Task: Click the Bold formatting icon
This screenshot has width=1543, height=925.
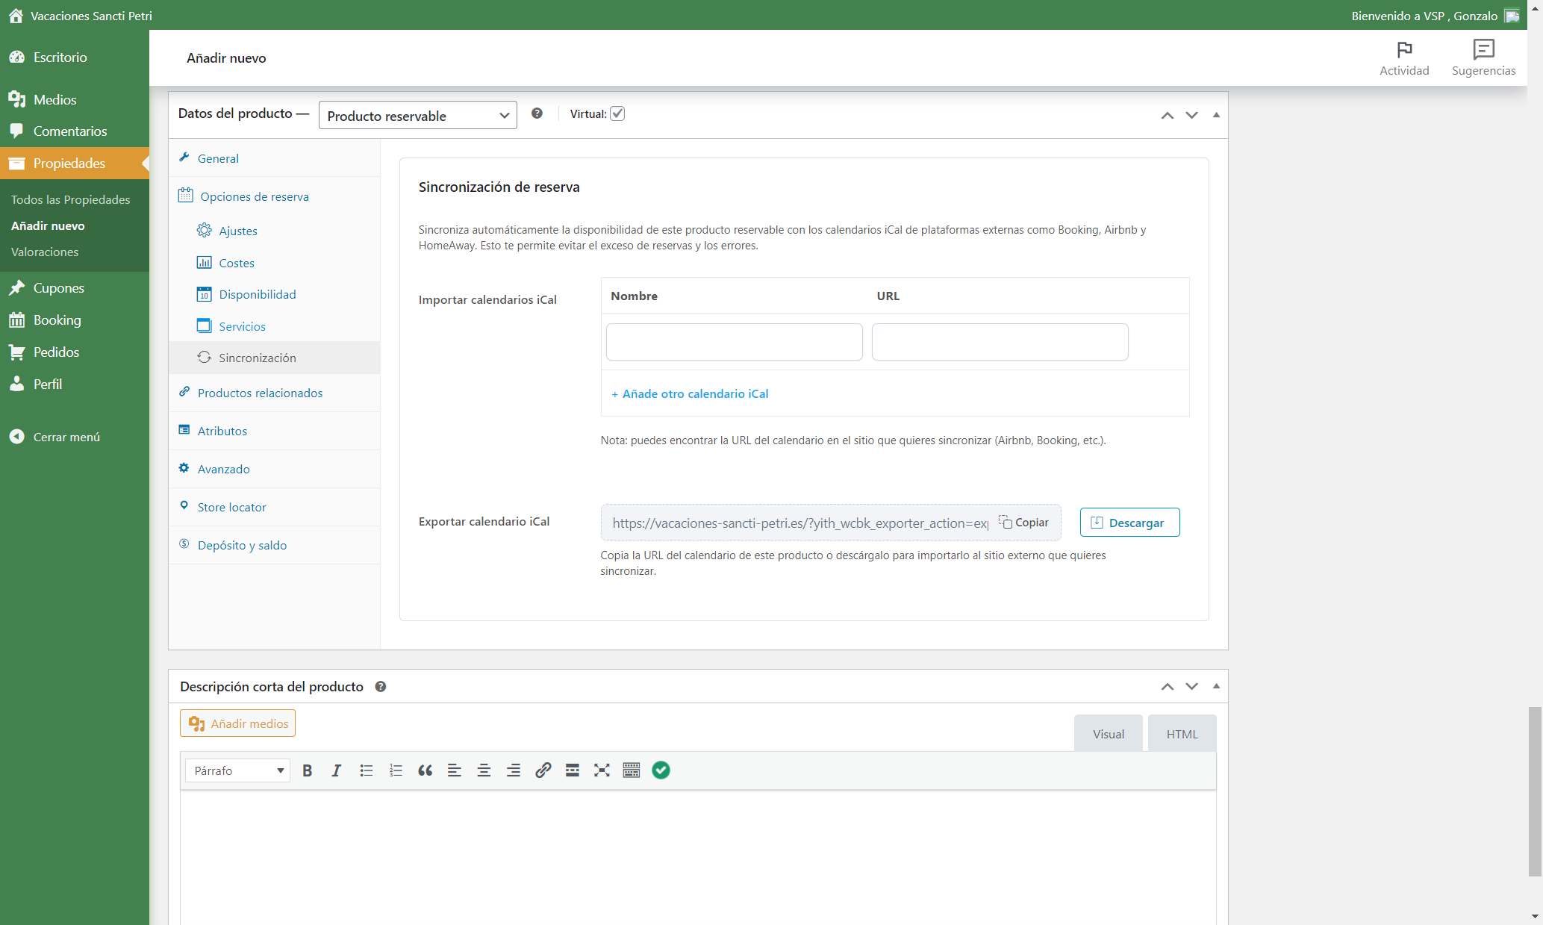Action: tap(307, 770)
